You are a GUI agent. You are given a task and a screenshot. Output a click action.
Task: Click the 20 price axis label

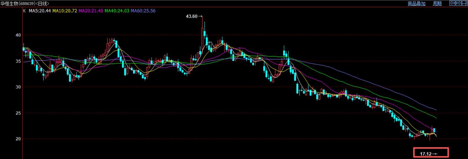click(18, 139)
